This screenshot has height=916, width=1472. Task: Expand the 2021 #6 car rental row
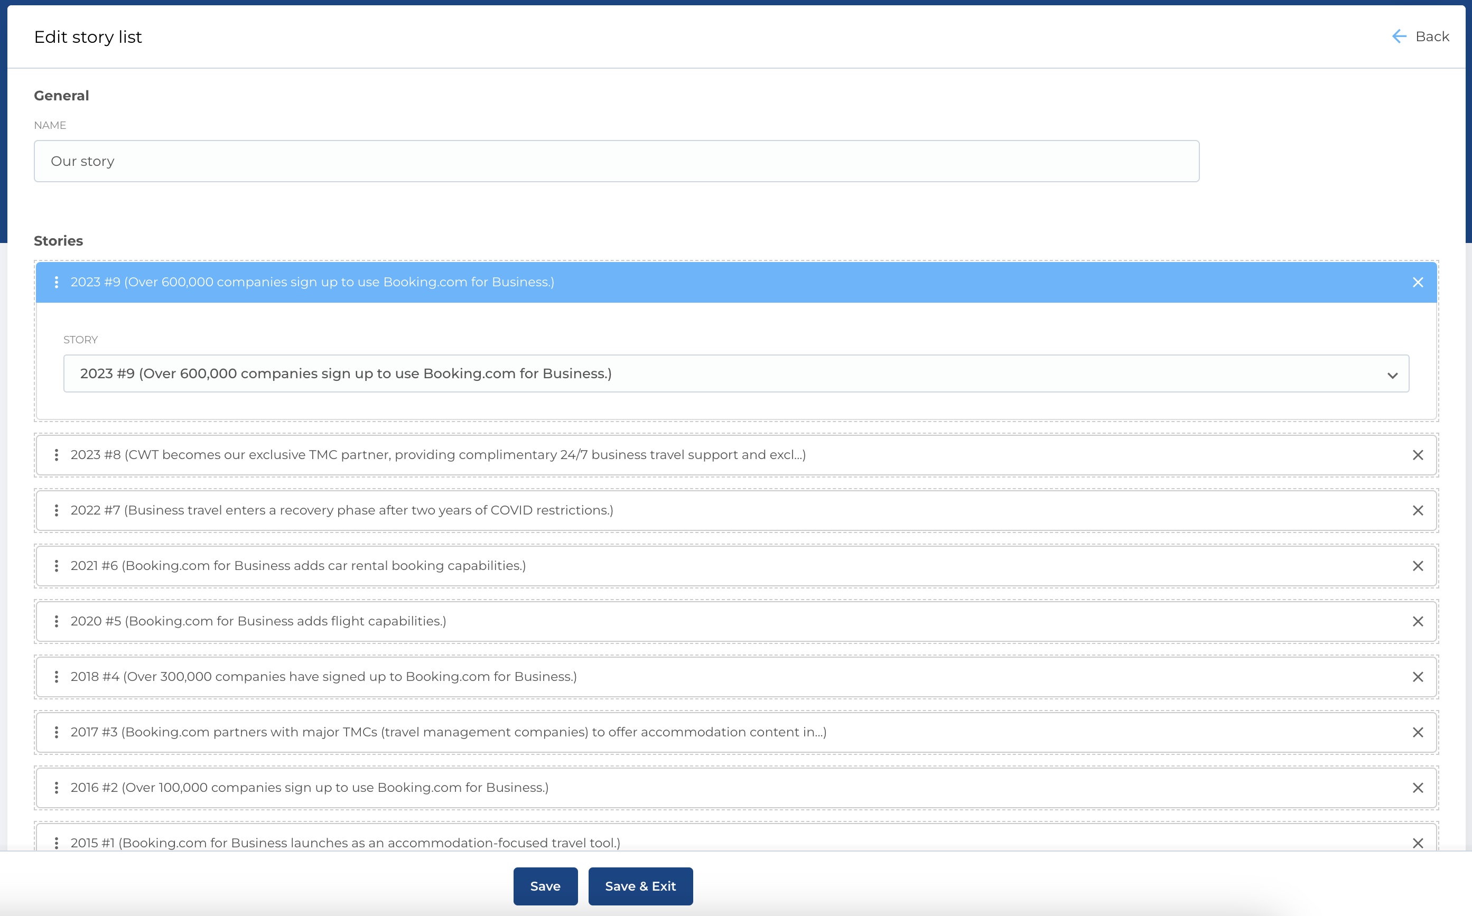tap(727, 566)
